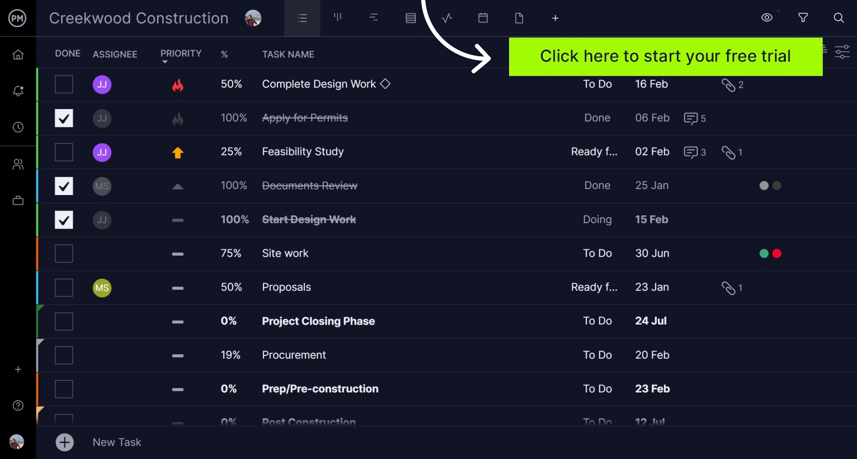
Task: Open attachments on Complete Design Work
Action: [732, 85]
